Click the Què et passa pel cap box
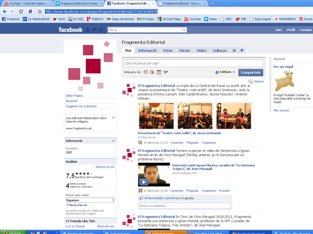The height and width of the screenshot is (234, 313). coord(193,63)
